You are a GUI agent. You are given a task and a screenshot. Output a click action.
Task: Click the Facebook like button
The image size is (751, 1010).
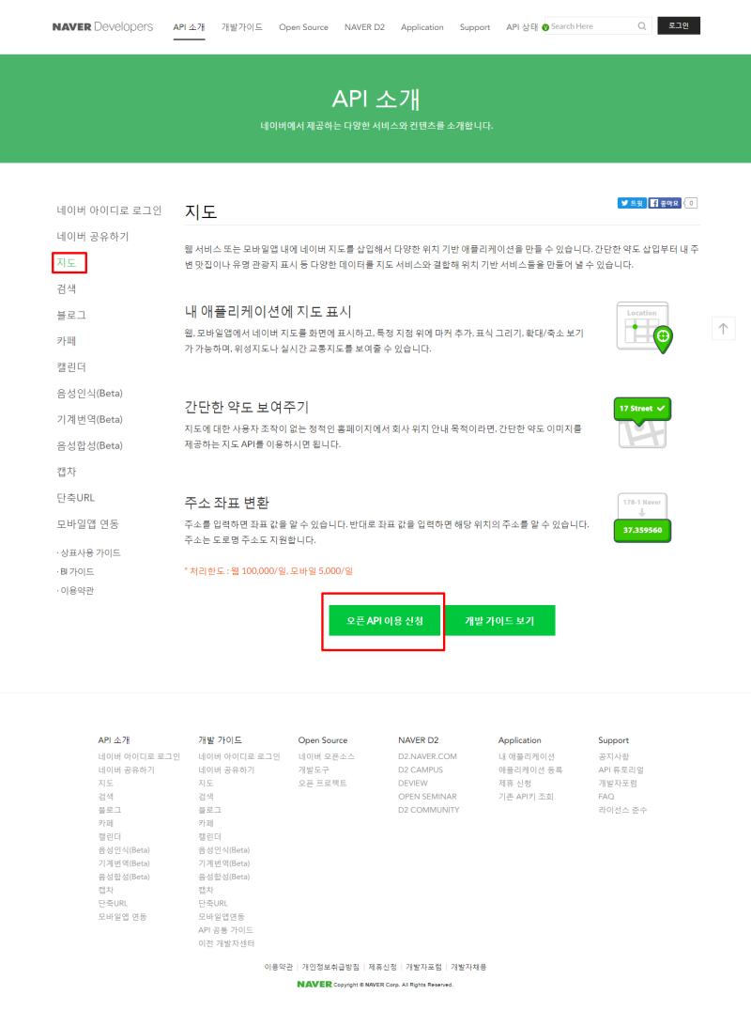tap(665, 203)
